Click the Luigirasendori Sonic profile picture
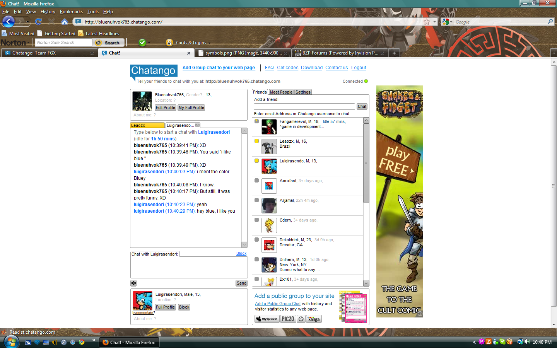The width and height of the screenshot is (557, 348). pyautogui.click(x=142, y=300)
